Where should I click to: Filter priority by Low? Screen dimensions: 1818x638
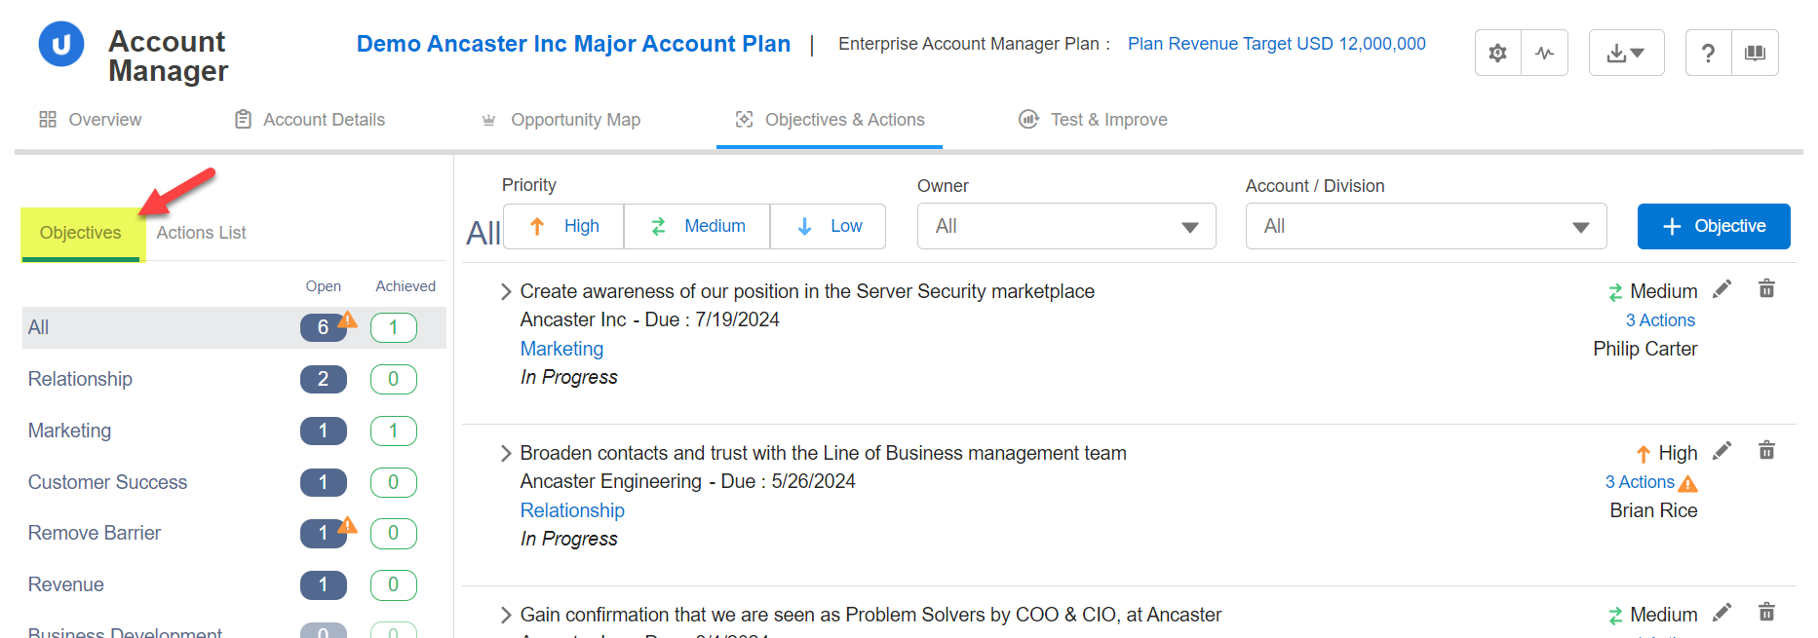(x=828, y=226)
